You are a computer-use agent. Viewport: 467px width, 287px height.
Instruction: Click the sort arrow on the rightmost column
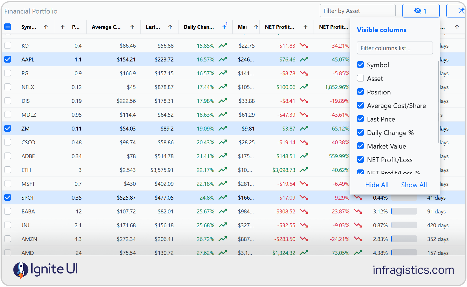(x=457, y=27)
